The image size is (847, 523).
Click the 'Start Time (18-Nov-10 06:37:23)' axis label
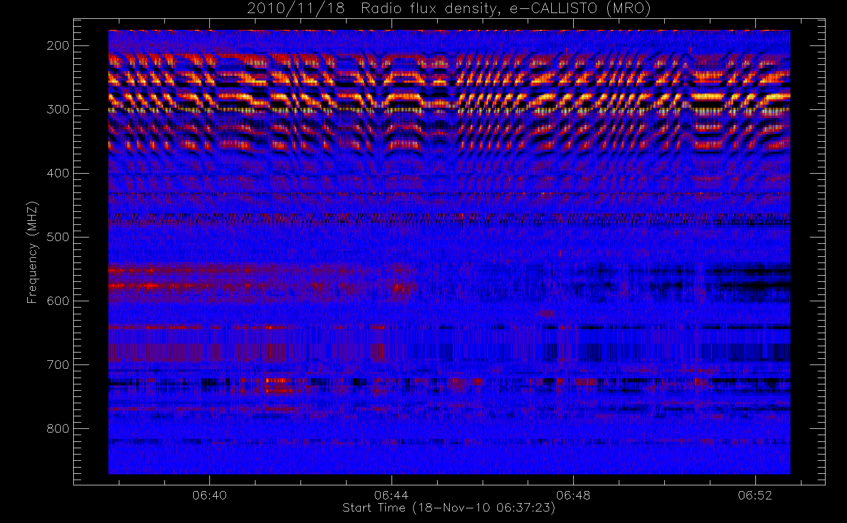click(x=449, y=507)
